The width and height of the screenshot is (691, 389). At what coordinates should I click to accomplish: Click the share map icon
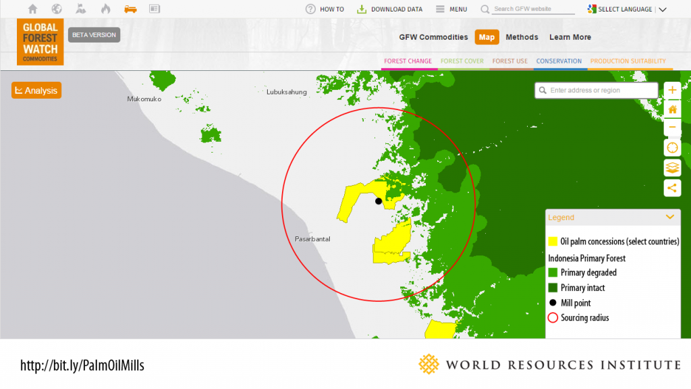(x=672, y=188)
